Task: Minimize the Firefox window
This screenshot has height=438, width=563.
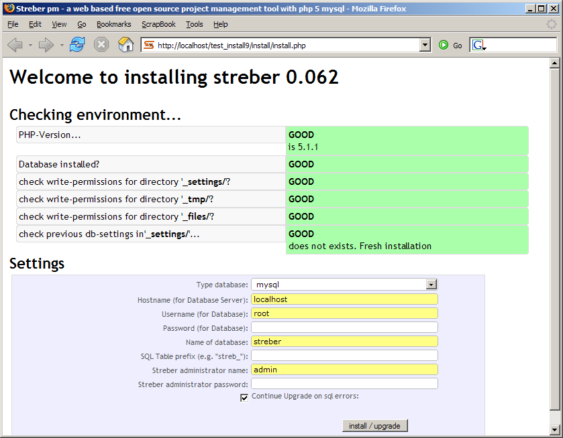Action: 530,9
